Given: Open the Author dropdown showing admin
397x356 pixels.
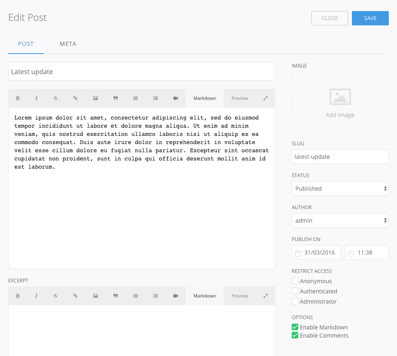Looking at the screenshot, I should coord(340,221).
